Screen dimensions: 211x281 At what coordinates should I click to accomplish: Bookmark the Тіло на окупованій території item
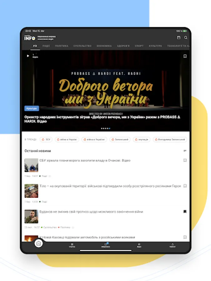[185, 186]
